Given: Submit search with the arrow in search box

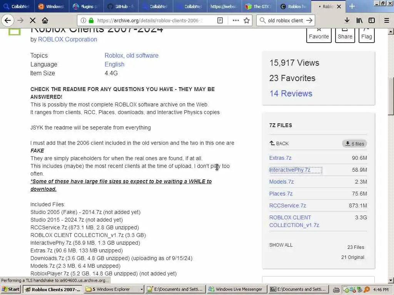Looking at the screenshot, I should [309, 20].
